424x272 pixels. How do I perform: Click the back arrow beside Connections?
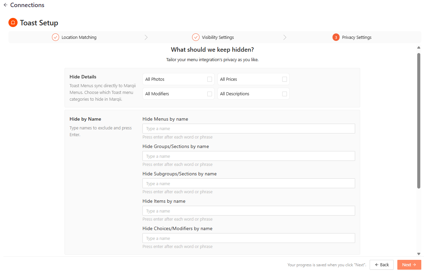click(x=5, y=5)
